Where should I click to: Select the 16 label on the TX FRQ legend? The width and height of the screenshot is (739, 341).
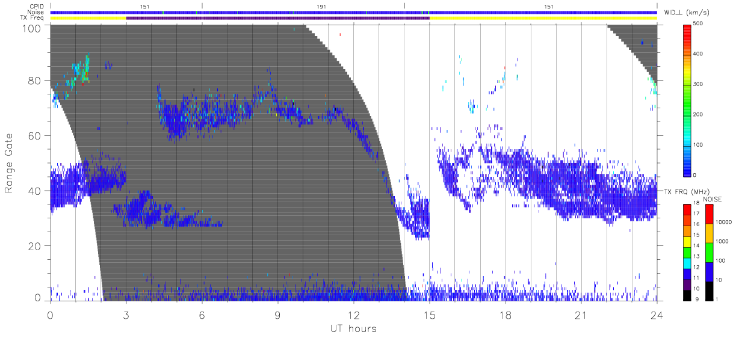click(x=696, y=224)
